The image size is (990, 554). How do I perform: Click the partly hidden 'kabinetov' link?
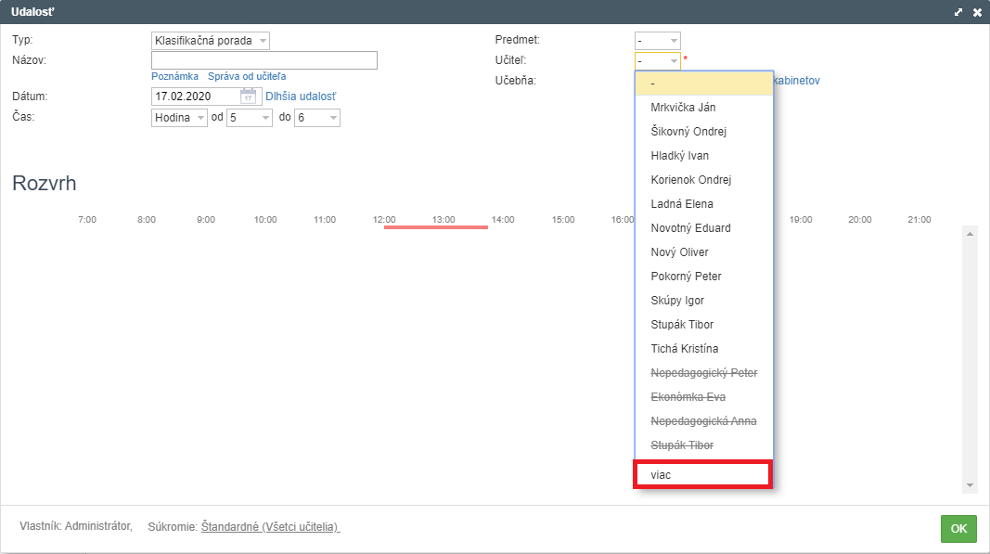coord(797,81)
